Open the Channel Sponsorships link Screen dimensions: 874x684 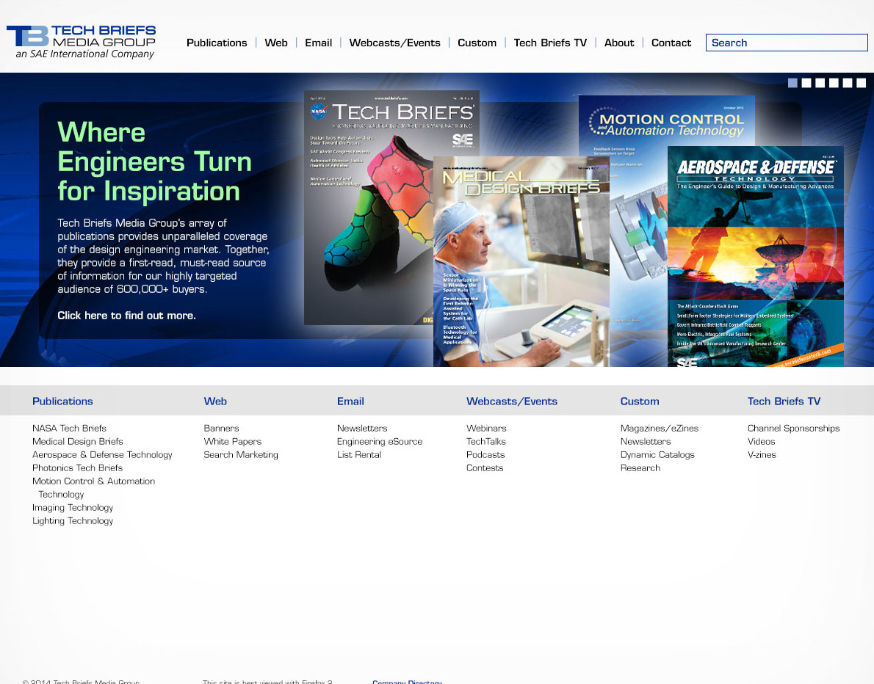point(793,428)
